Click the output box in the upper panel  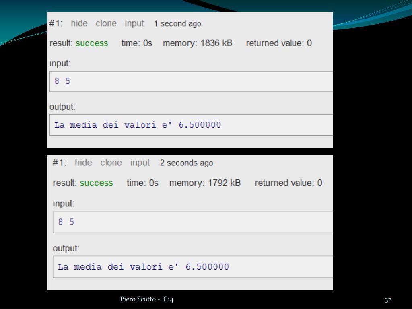pos(191,125)
